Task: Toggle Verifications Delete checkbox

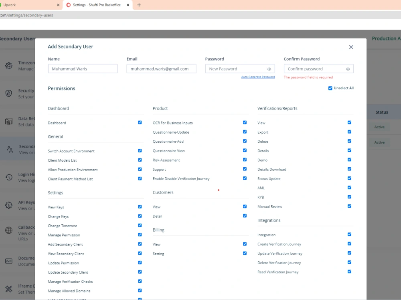Action: (349, 141)
